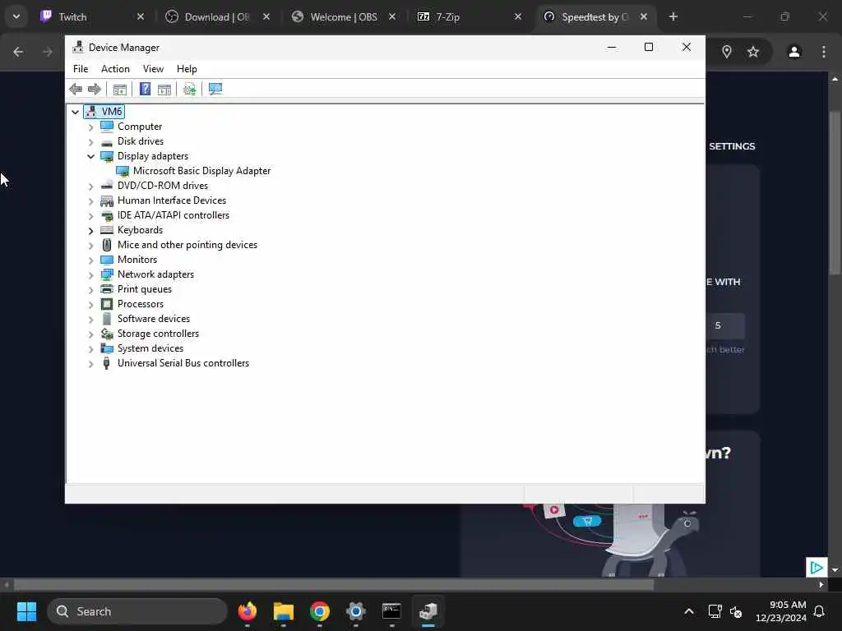
Task: Switch to the 7-Zip browser tab
Action: pyautogui.click(x=467, y=16)
